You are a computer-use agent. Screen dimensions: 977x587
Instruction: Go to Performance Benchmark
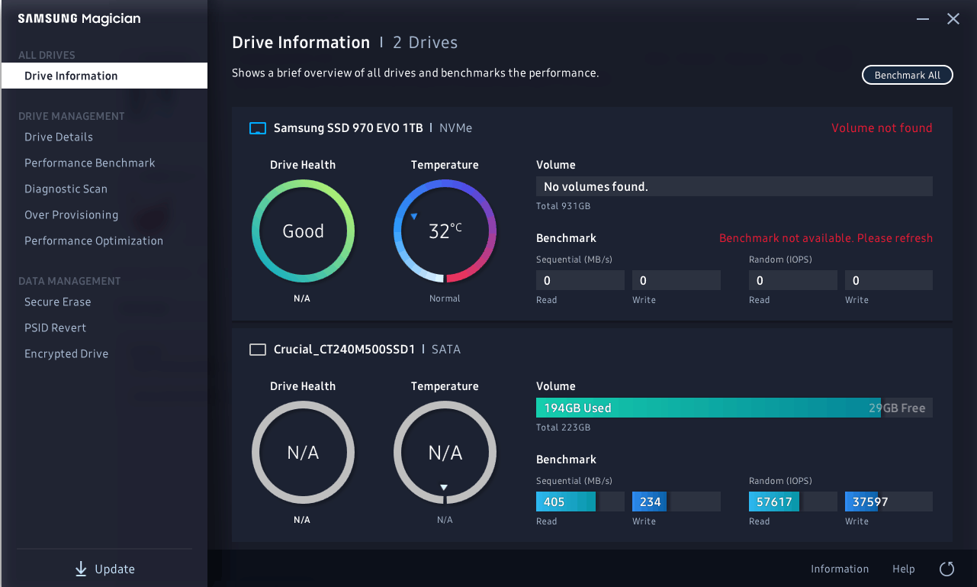pos(90,163)
